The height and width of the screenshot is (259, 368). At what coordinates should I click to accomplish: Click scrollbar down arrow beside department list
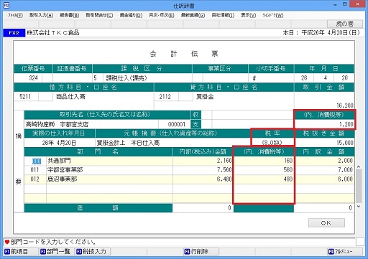[359, 207]
